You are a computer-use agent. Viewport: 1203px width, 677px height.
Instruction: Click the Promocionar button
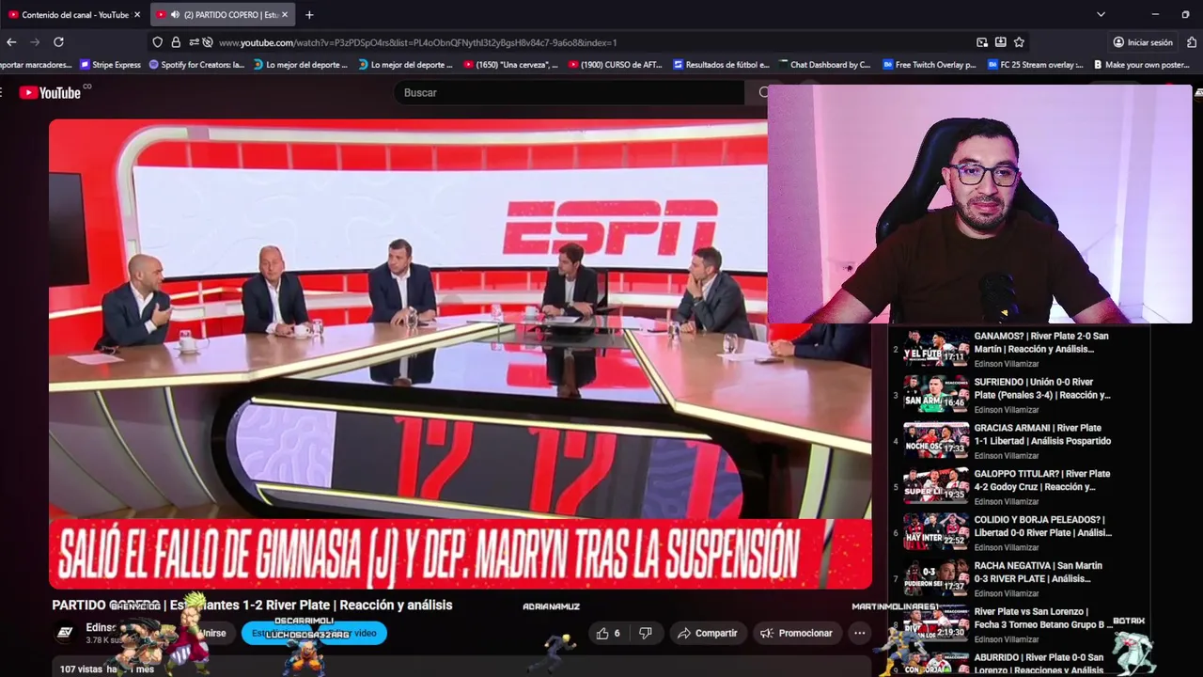(x=796, y=633)
